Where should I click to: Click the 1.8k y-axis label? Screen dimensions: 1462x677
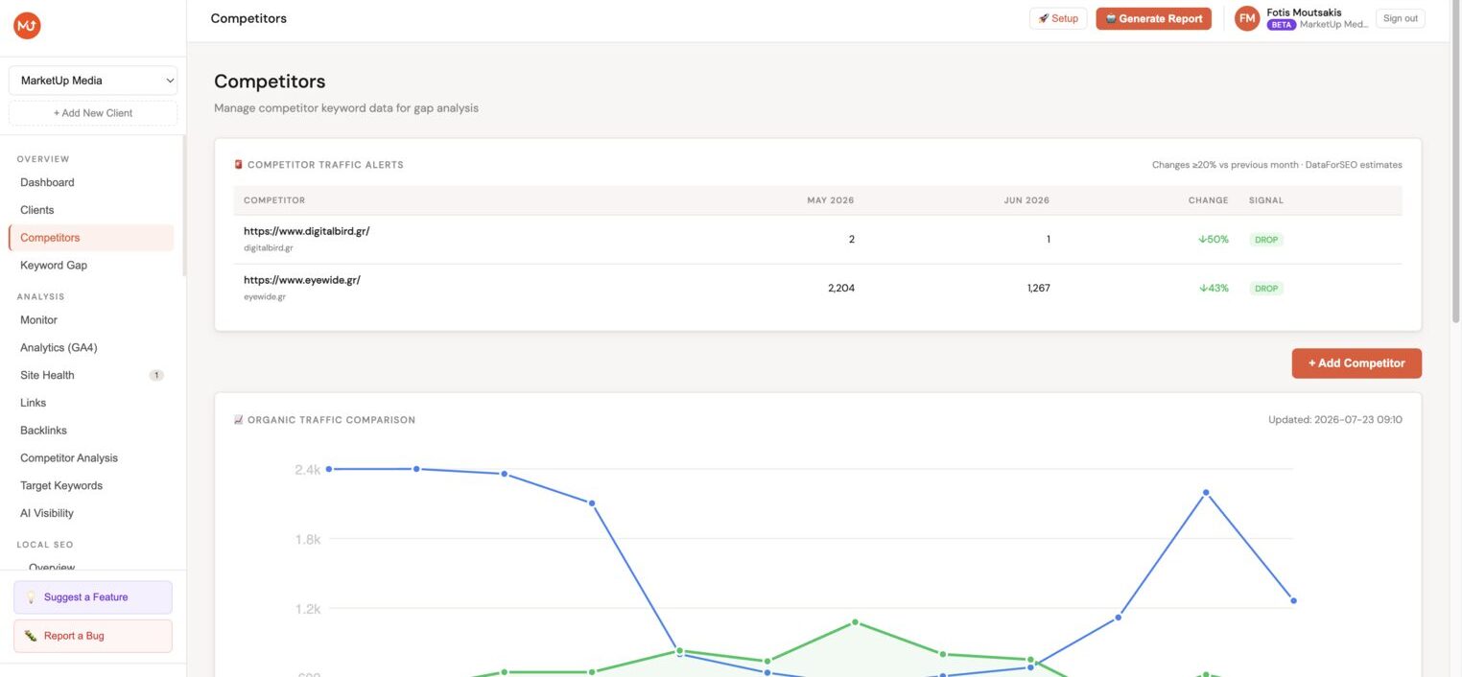pos(308,539)
